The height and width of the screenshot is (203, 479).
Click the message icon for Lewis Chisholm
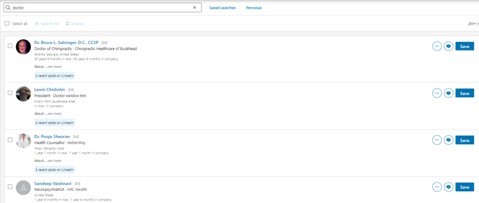448,93
